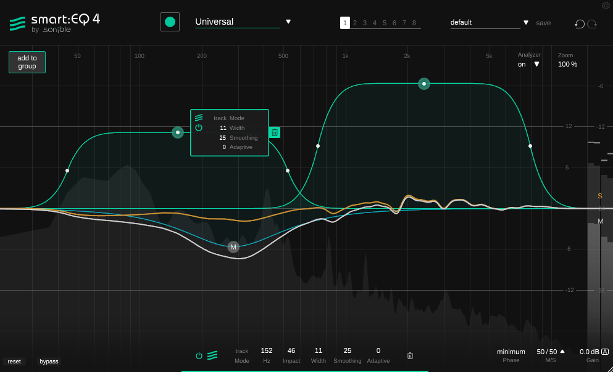Switch to state slot 5
The height and width of the screenshot is (372, 613).
(385, 23)
